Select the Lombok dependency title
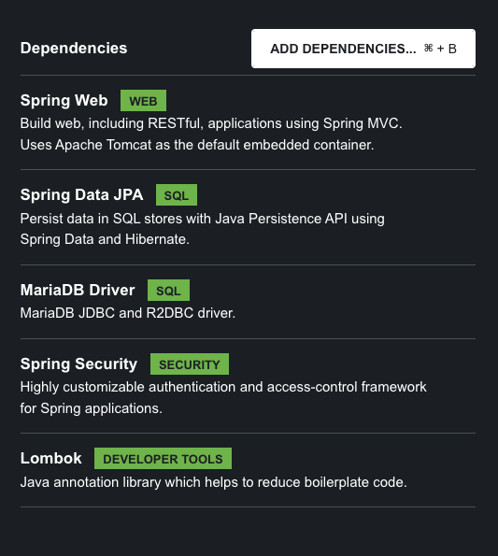This screenshot has width=498, height=556. [x=51, y=458]
